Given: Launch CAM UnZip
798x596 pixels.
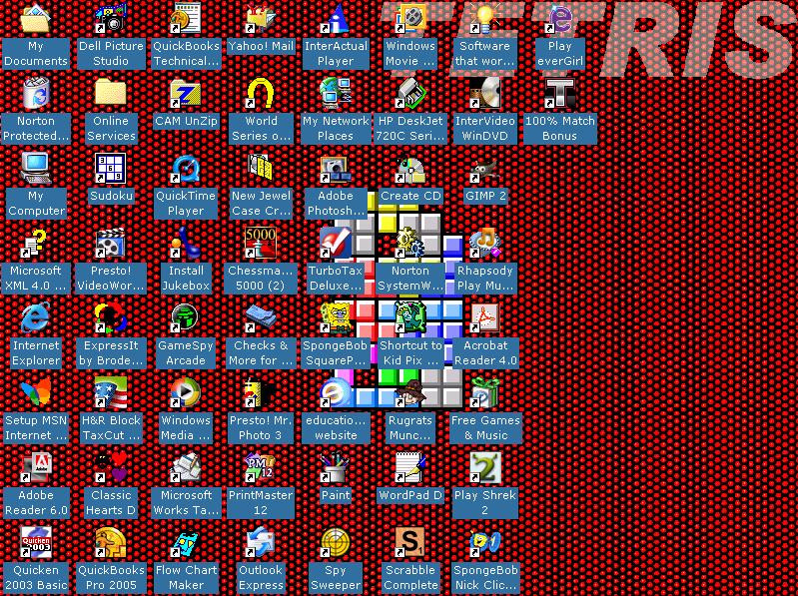Looking at the screenshot, I should [186, 94].
